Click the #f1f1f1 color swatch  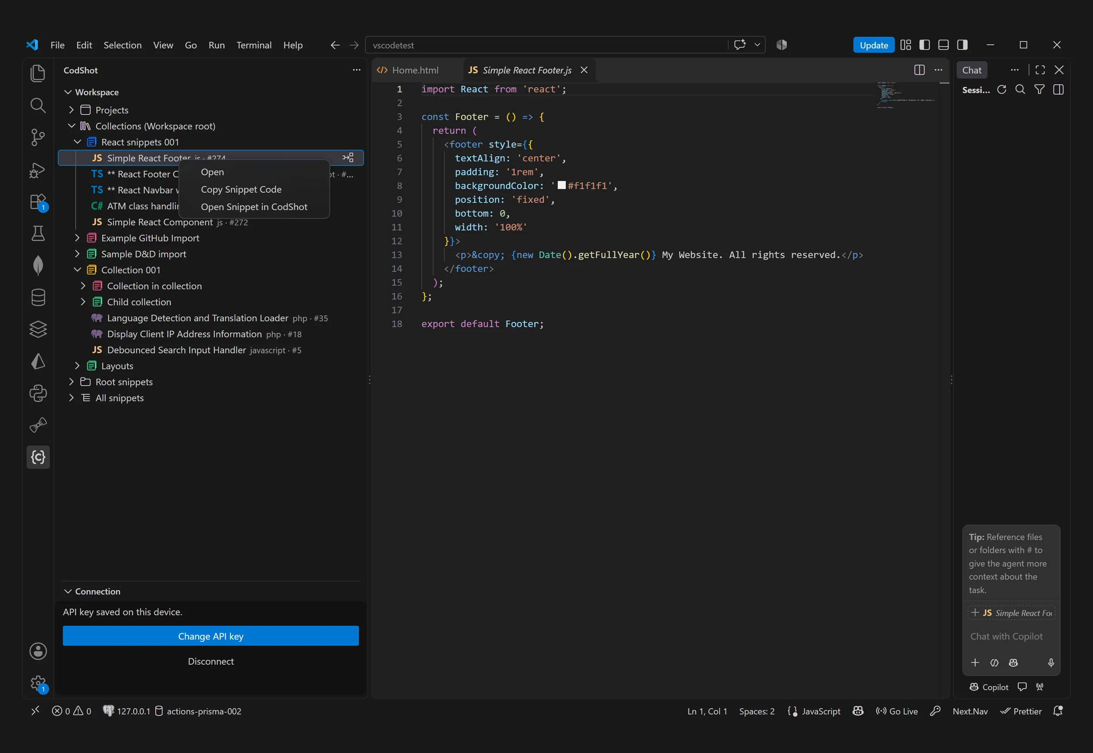[561, 185]
